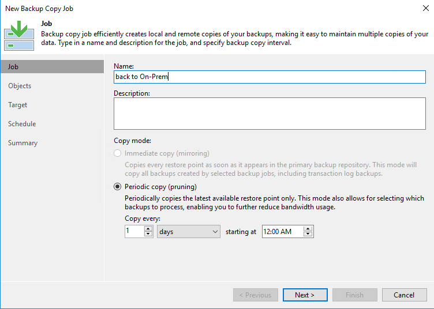
Task: Jump to the Schedule wizard step
Action: tap(22, 124)
